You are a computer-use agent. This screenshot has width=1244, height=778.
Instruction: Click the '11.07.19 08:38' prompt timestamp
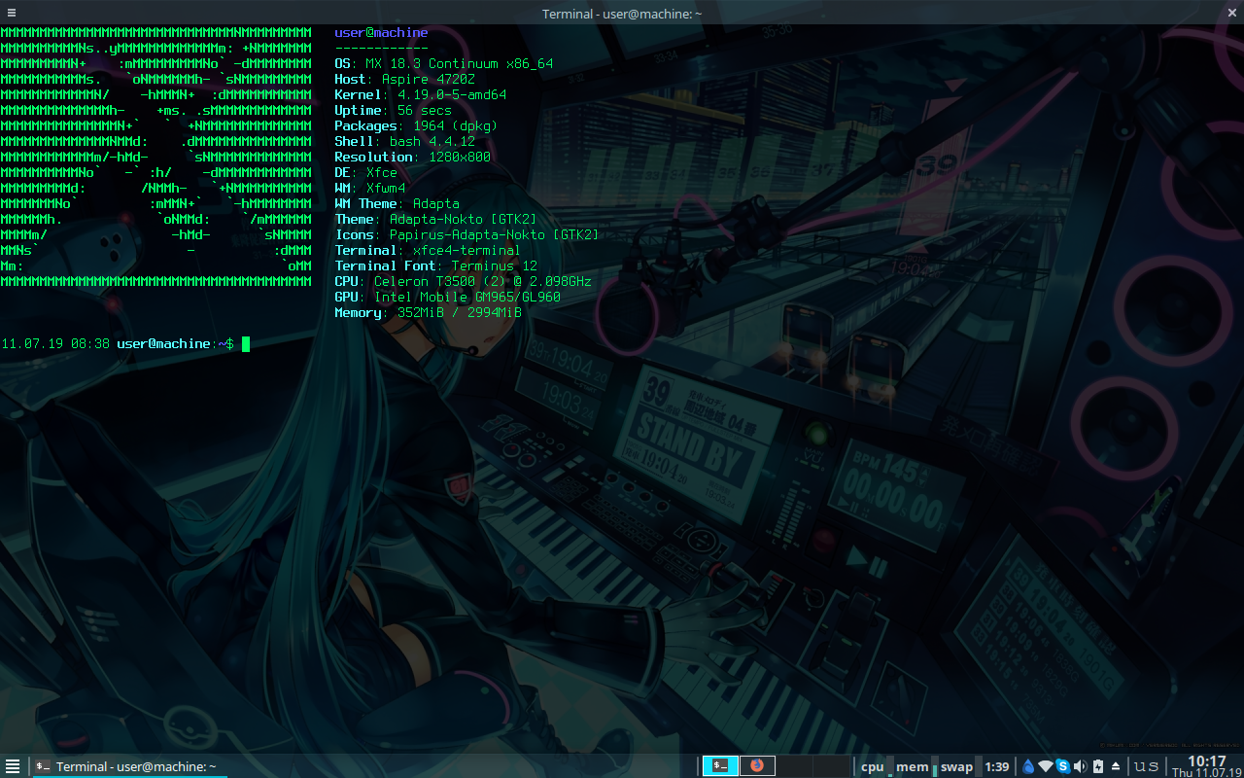point(55,343)
